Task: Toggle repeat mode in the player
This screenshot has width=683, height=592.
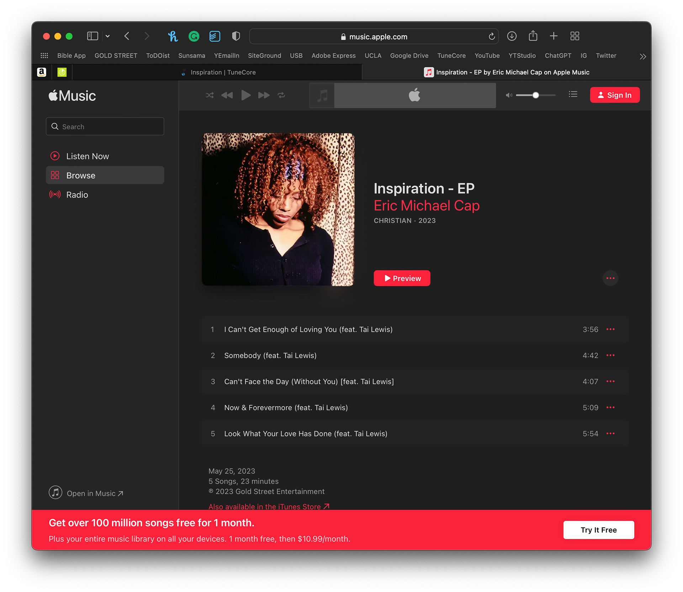Action: point(281,95)
